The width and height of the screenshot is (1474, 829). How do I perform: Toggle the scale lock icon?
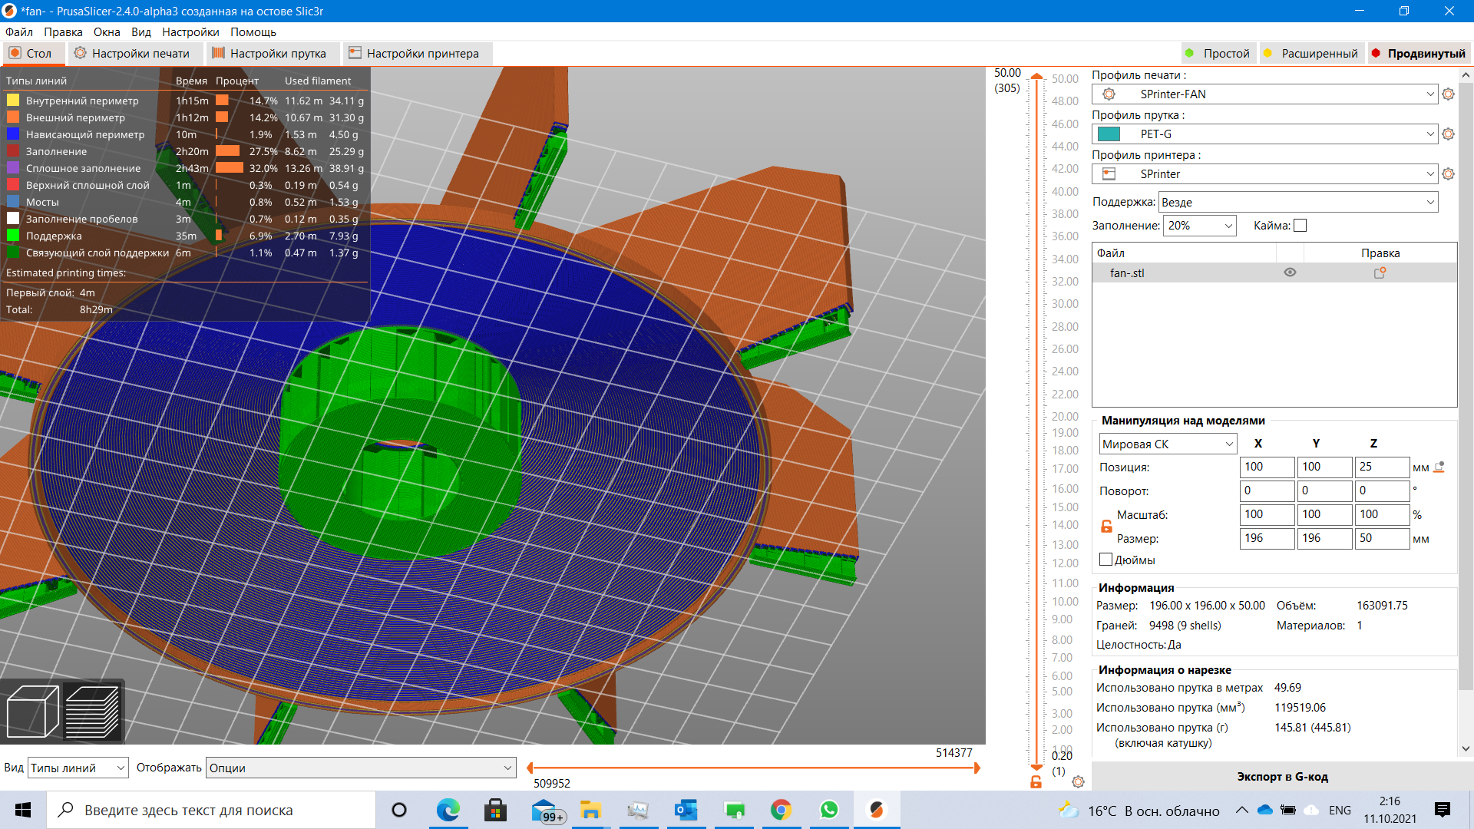pos(1106,527)
